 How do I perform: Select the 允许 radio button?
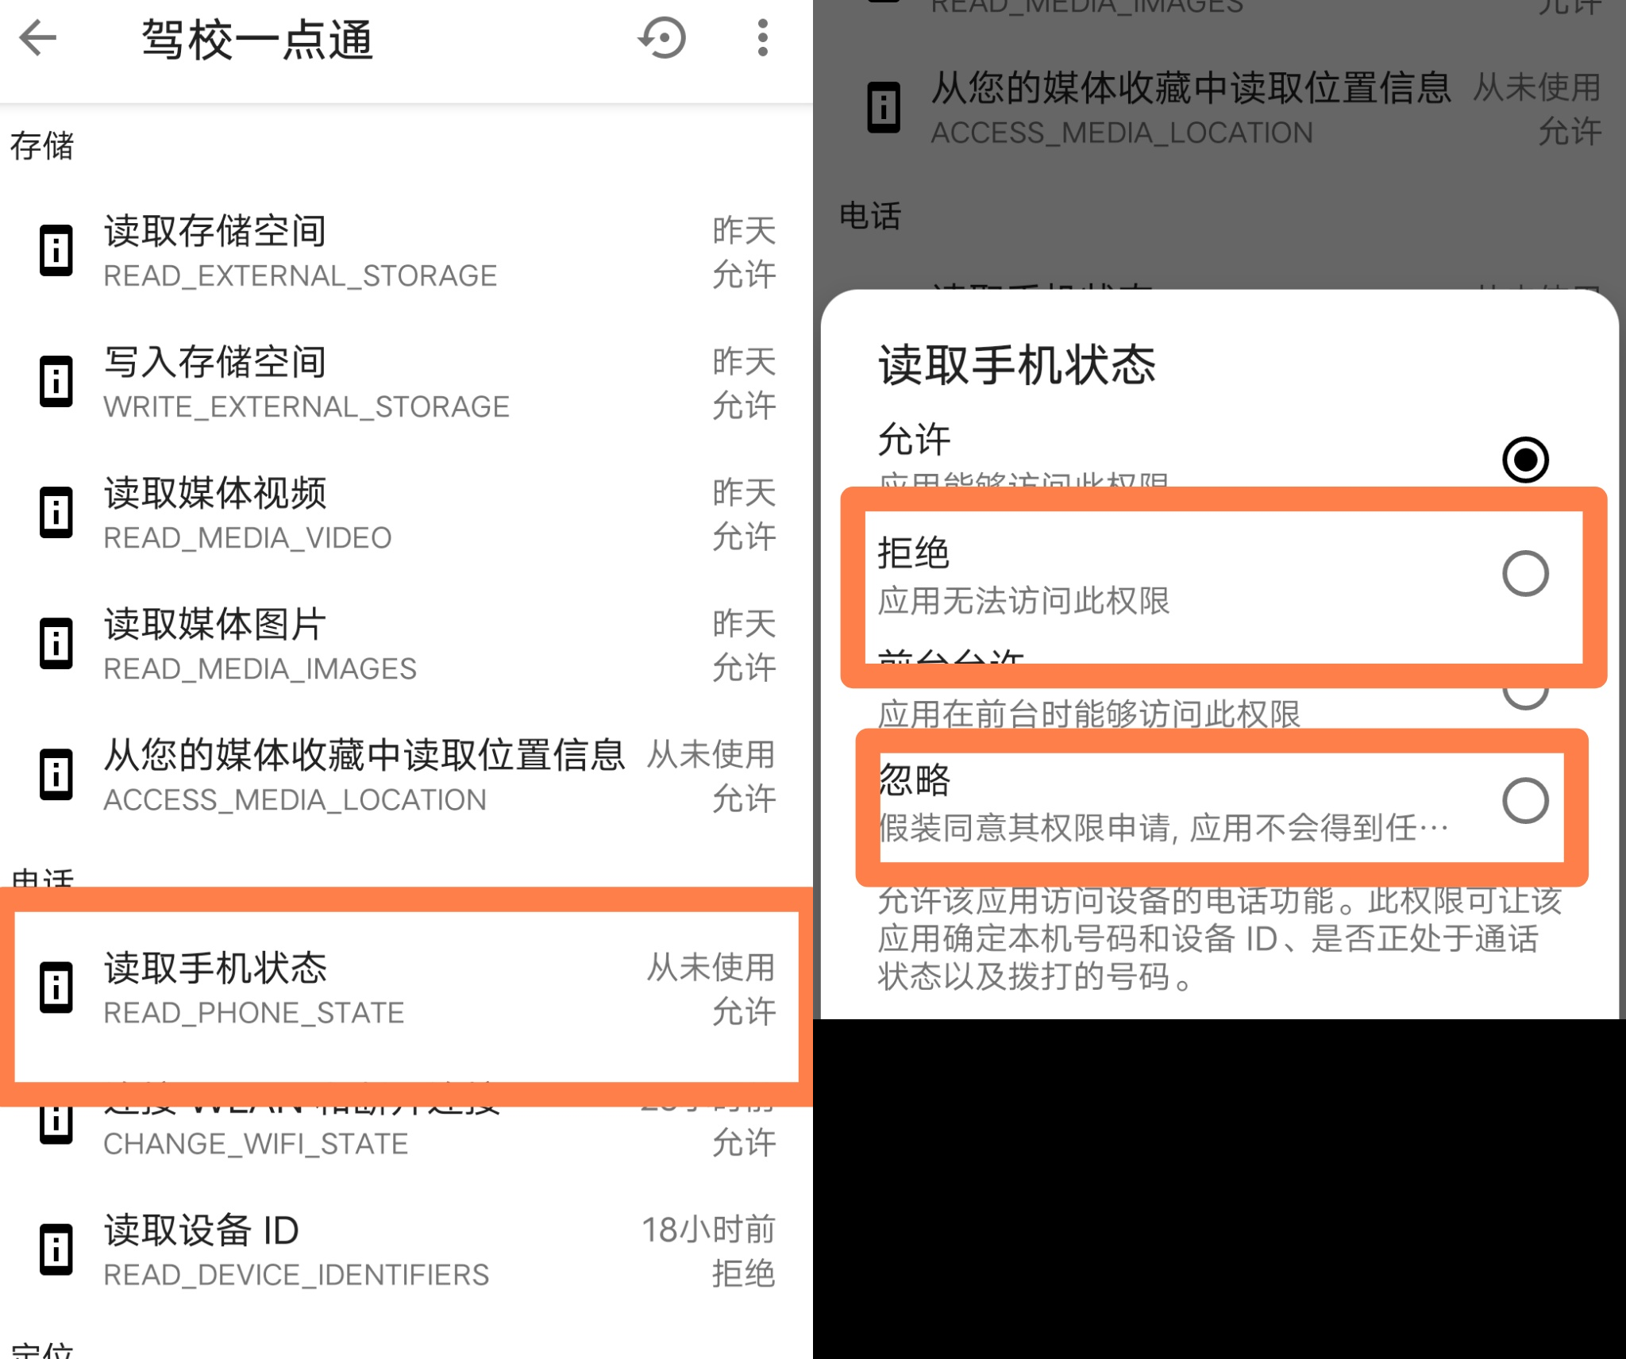point(1524,460)
